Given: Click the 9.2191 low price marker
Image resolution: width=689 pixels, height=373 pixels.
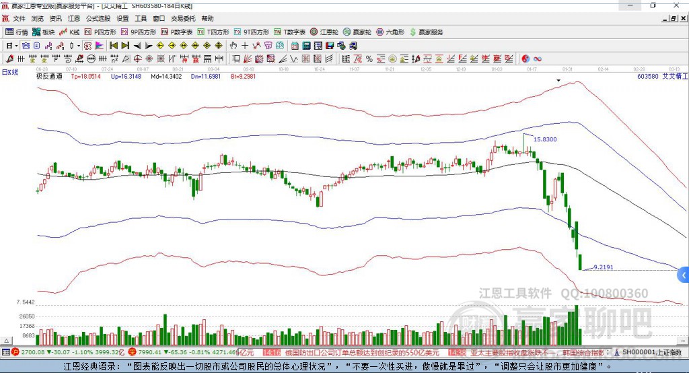Looking at the screenshot, I should click(603, 267).
